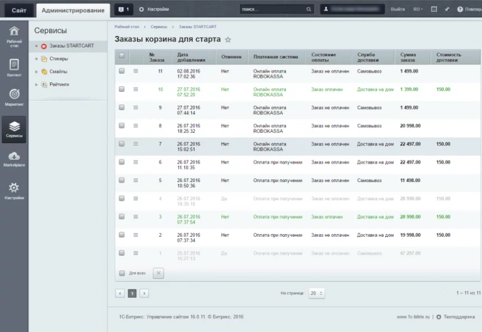
Task: Add page to favorites with star icon
Action: coord(228,40)
